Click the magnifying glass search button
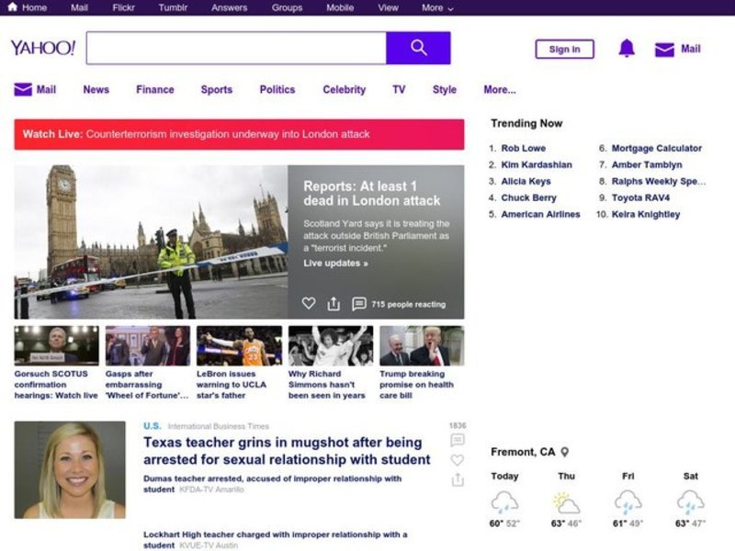The height and width of the screenshot is (551, 735). 418,48
